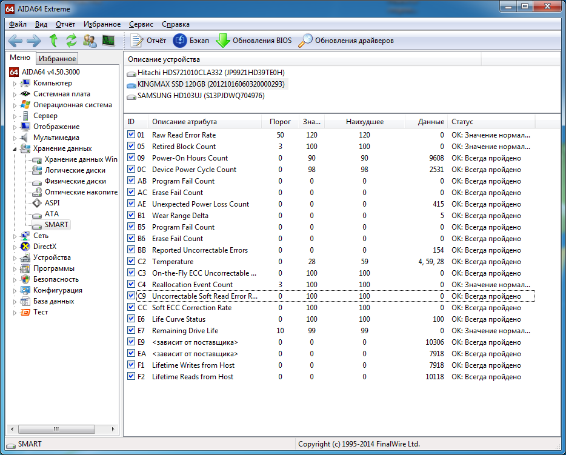
Task: Go back with the blue left arrow
Action: click(x=15, y=41)
